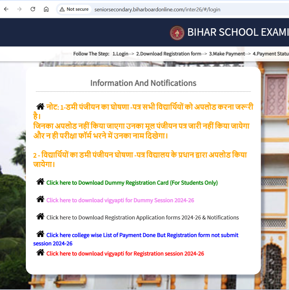289x290 pixels.
Task: Click house icon beside Dummy Registration Card link
Action: pyautogui.click(x=40, y=181)
